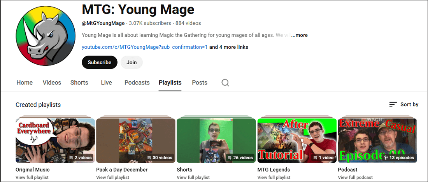Click the Shorts playlist title
The image size is (428, 182).
(x=184, y=170)
